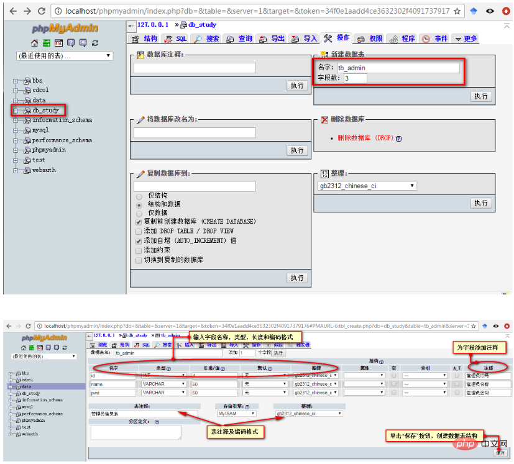Click help icon beside 存储引擎 label
Screen dimensions: 514x464
(247, 406)
